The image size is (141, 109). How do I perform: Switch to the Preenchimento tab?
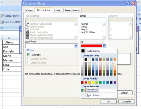pyautogui.click(x=72, y=10)
